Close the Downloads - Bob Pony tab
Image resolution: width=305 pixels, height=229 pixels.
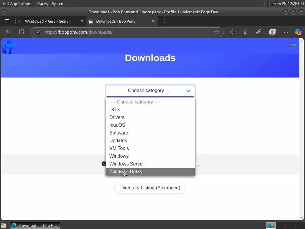pos(153,21)
